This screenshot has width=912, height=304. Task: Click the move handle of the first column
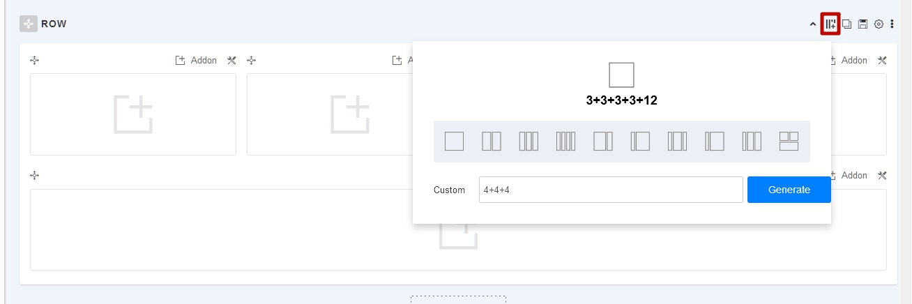click(x=34, y=61)
